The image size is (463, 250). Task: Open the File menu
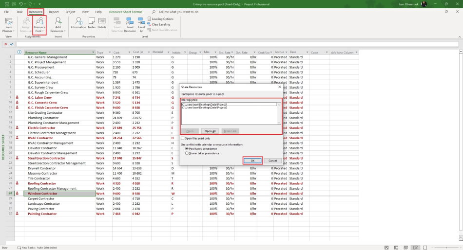pos(6,12)
